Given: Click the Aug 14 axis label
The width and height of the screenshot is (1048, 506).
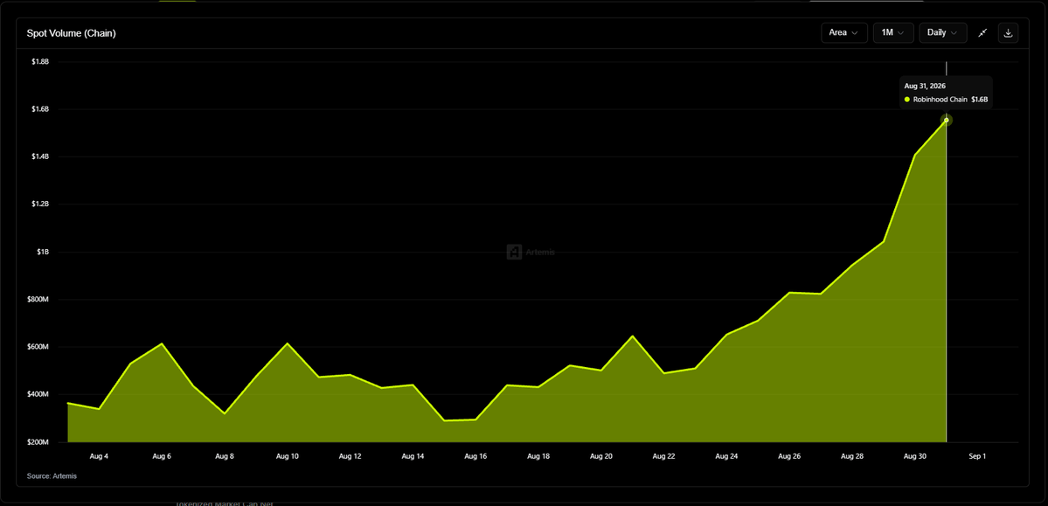Looking at the screenshot, I should click(x=413, y=456).
